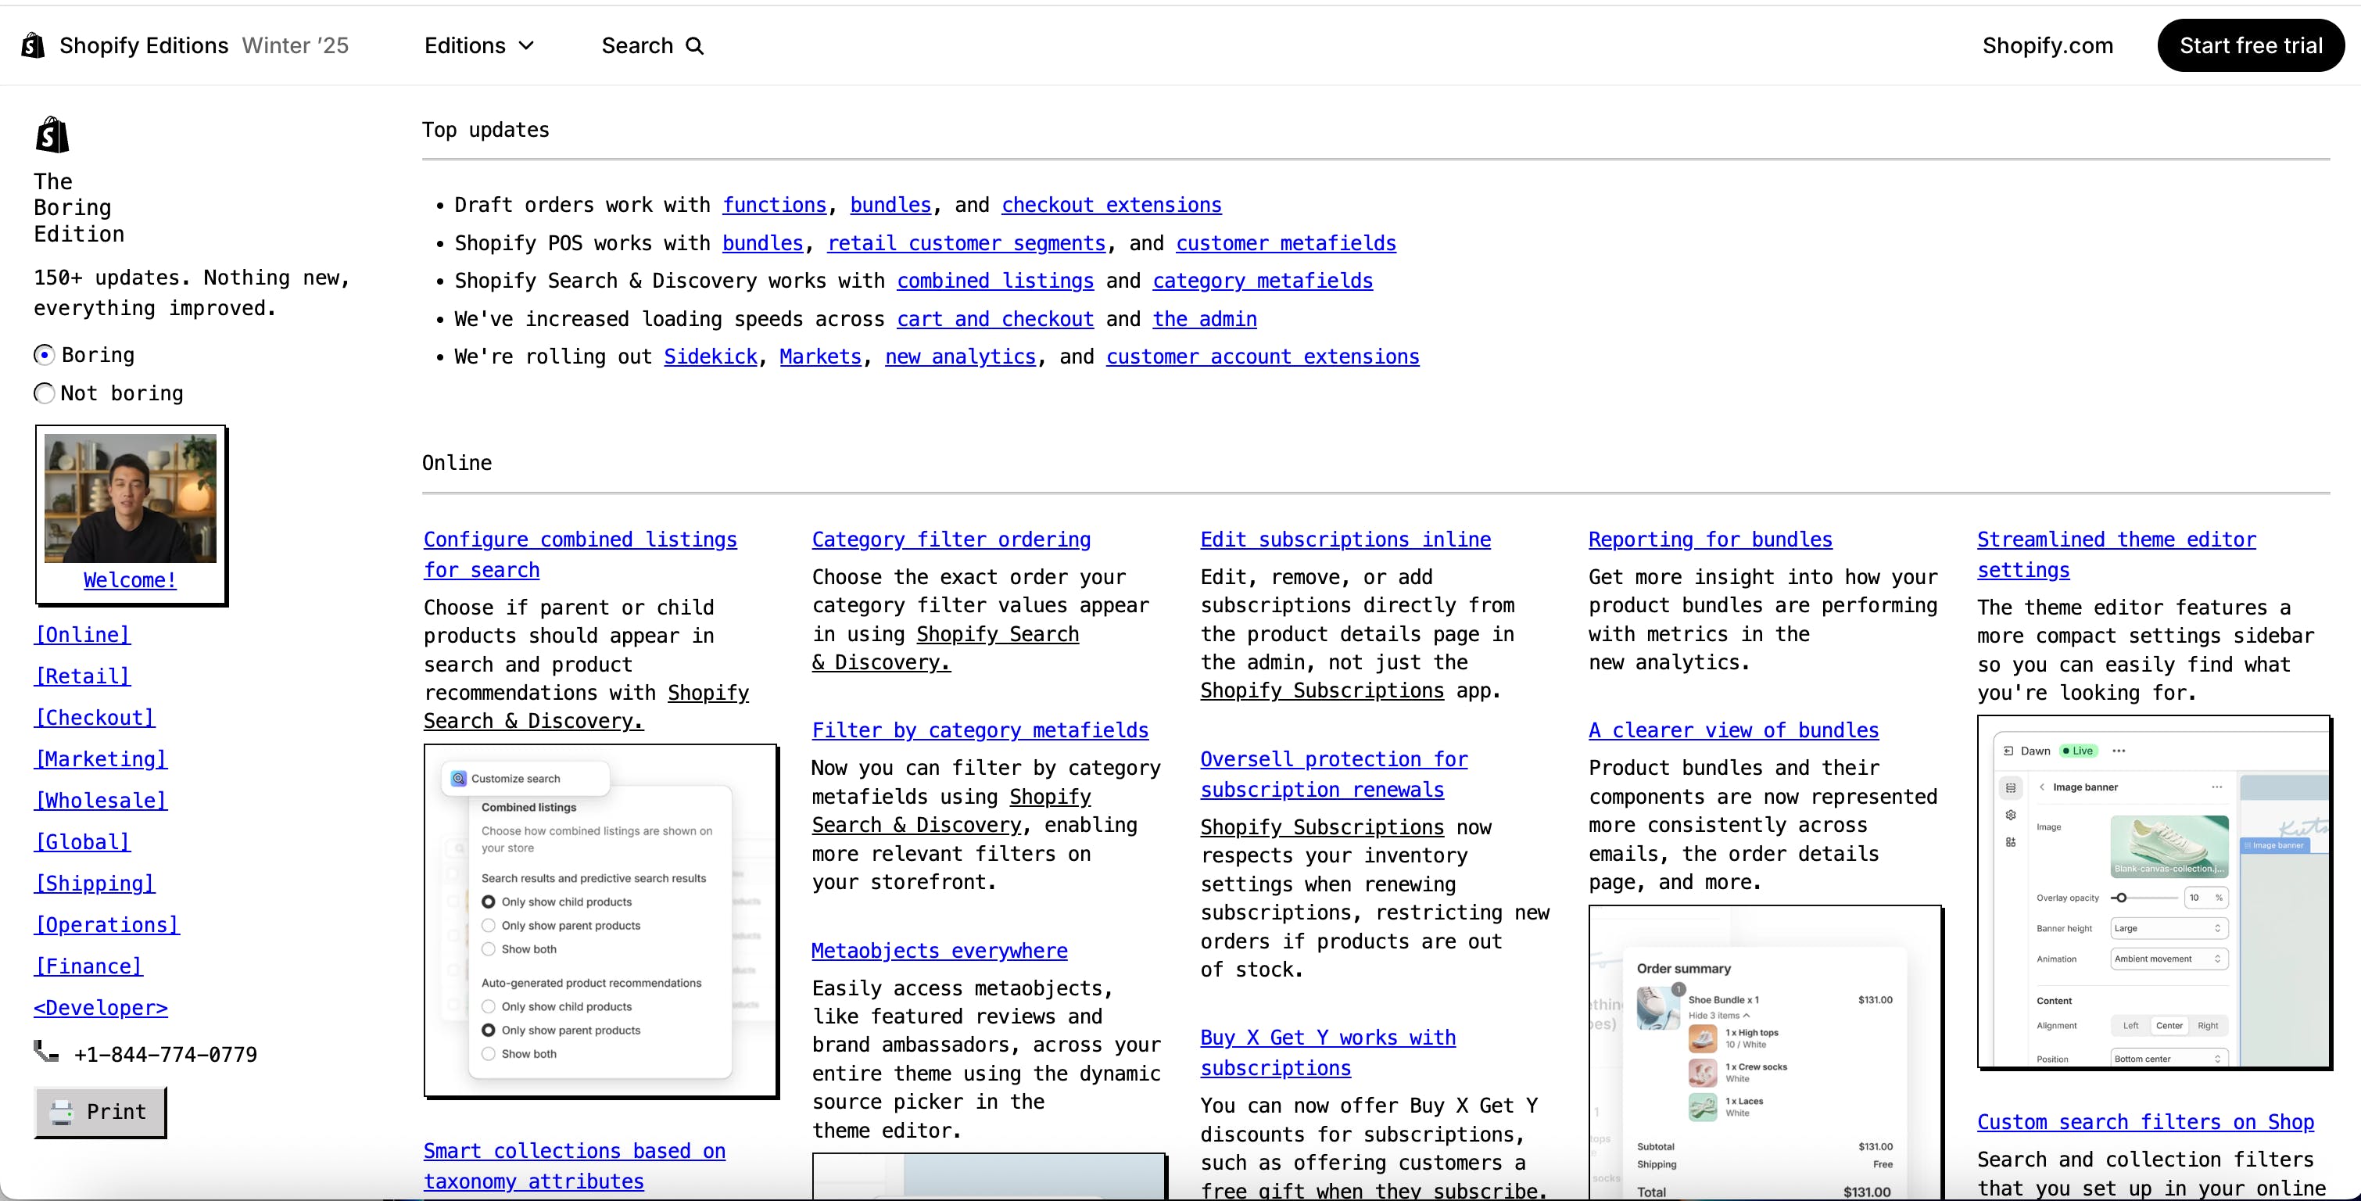Screen dimensions: 2361x1201
Task: Click the Customize search icon in screenshot
Action: pyautogui.click(x=458, y=778)
